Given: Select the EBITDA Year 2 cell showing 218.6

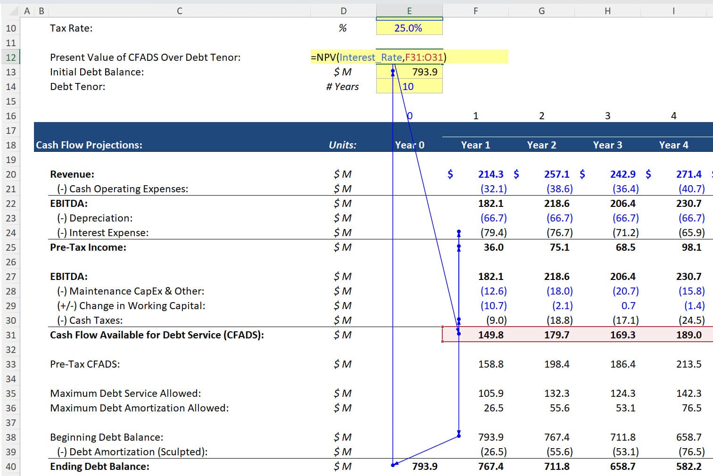Looking at the screenshot, I should point(541,203).
